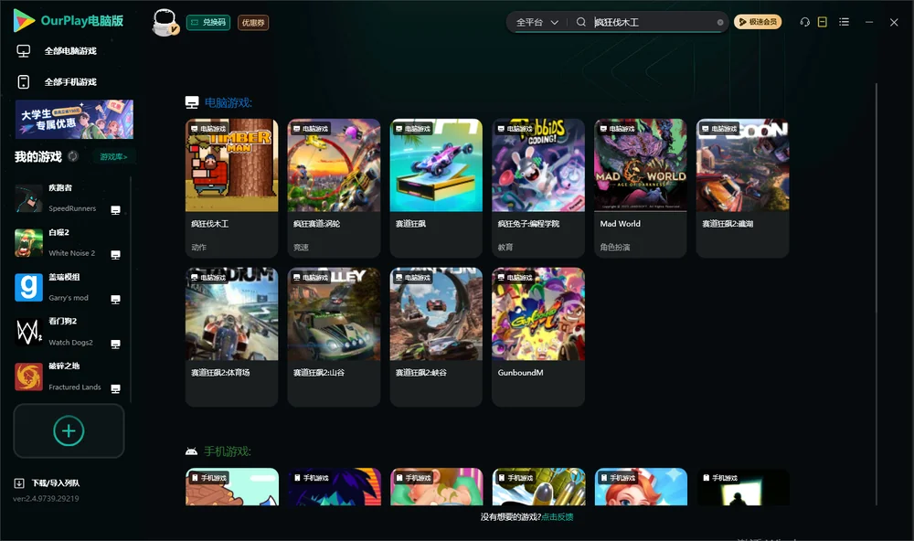
Task: Click the Android icon beside 手机游戏
Action: point(191,451)
